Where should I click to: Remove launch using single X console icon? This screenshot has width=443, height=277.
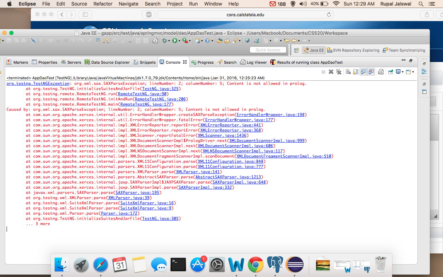[331, 72]
